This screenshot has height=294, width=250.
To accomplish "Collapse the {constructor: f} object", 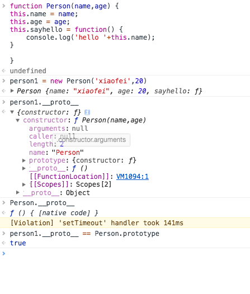I will (12, 112).
